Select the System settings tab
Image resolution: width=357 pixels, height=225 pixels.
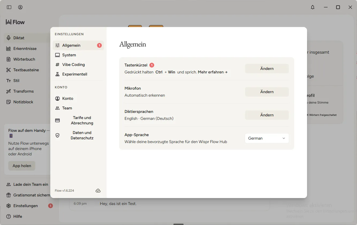pos(78,55)
